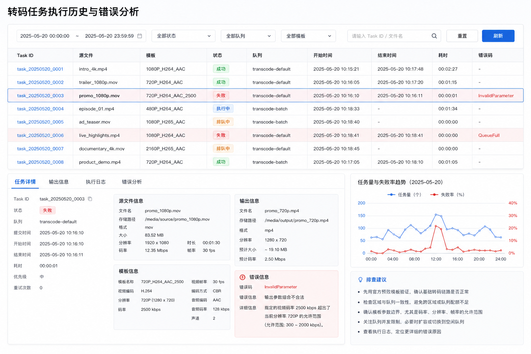Click 成功 status badge for intro_4k.mp4
The height and width of the screenshot is (354, 531).
(221, 69)
